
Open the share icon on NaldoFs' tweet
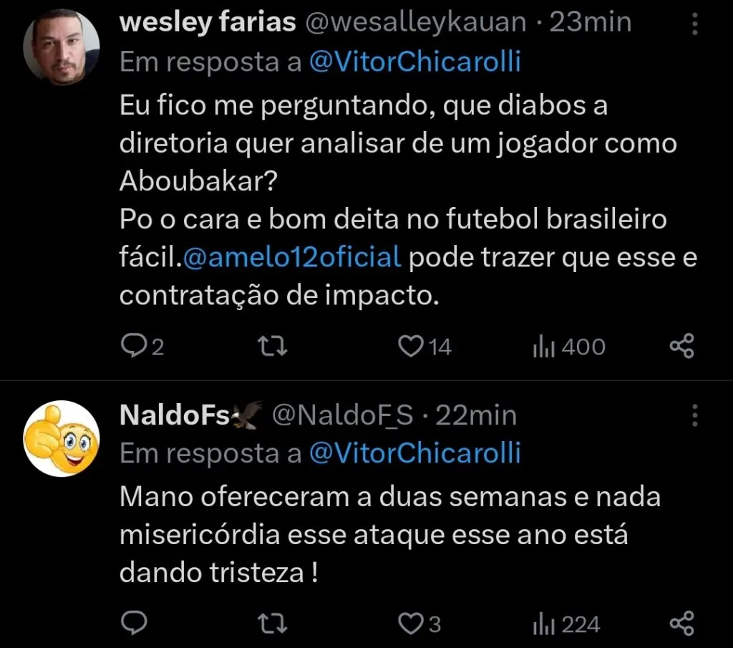(682, 624)
